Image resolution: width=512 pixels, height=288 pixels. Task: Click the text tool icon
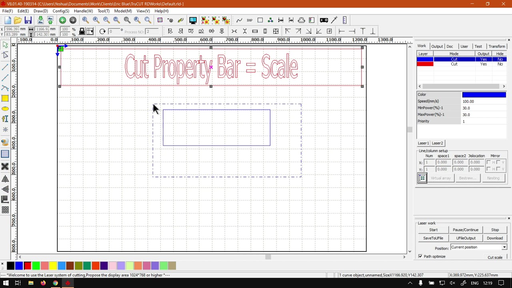[x=5, y=119]
